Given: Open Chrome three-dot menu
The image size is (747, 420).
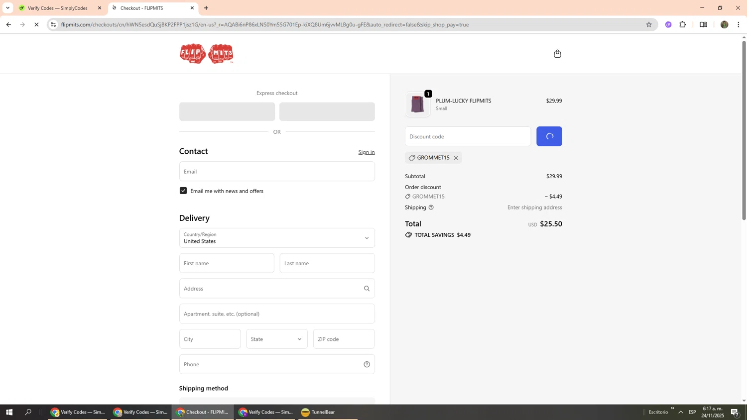Looking at the screenshot, I should pyautogui.click(x=739, y=24).
